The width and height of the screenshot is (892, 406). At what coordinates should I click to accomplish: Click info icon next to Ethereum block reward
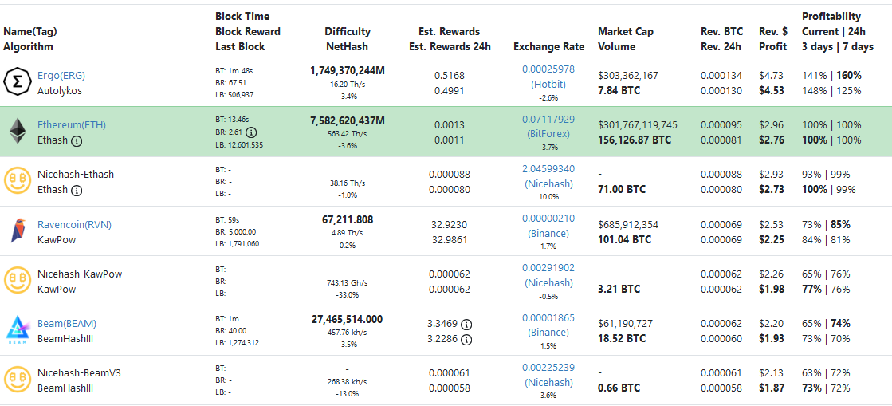coord(251,132)
